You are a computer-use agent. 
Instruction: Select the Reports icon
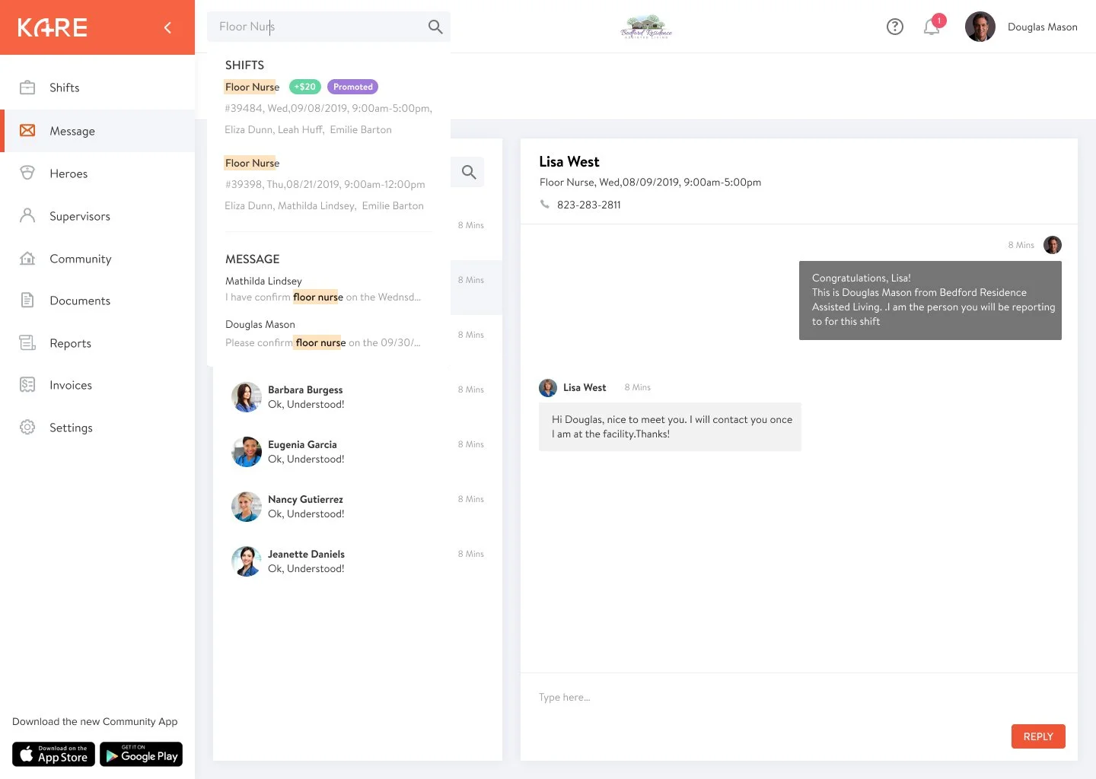27,343
